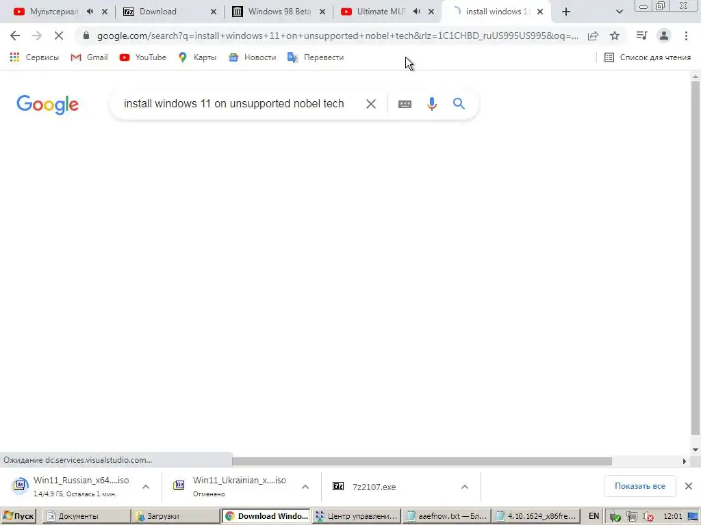Click the 12:01 system clock
Viewport: 701px width, 525px height.
672,516
